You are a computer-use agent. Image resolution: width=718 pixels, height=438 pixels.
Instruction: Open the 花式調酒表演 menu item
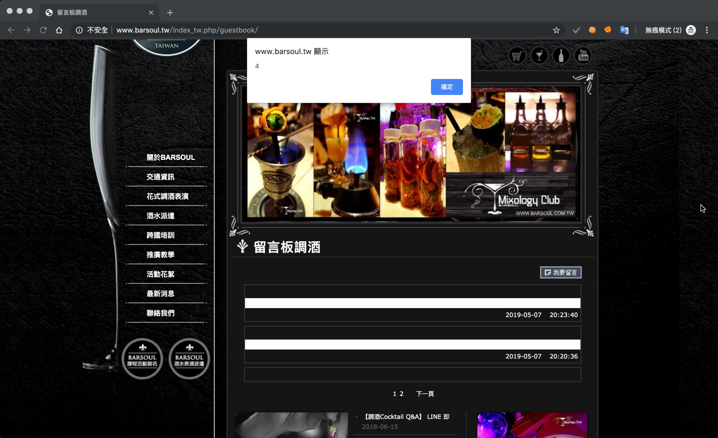tap(167, 196)
